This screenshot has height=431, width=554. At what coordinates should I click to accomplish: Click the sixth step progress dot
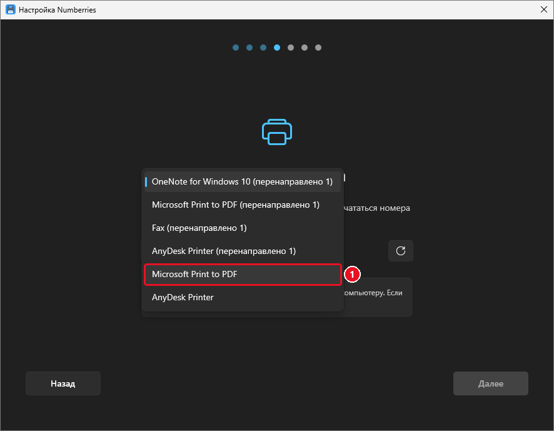coord(305,48)
